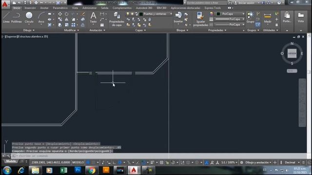This screenshot has height=175, width=312.
Task: Open Excel from the Windows taskbar
Action: [x=64, y=170]
